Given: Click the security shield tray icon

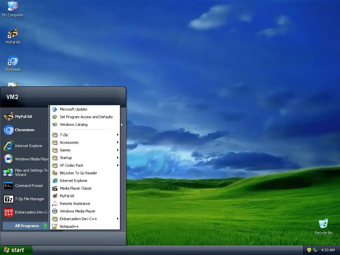Looking at the screenshot, I should (309, 250).
